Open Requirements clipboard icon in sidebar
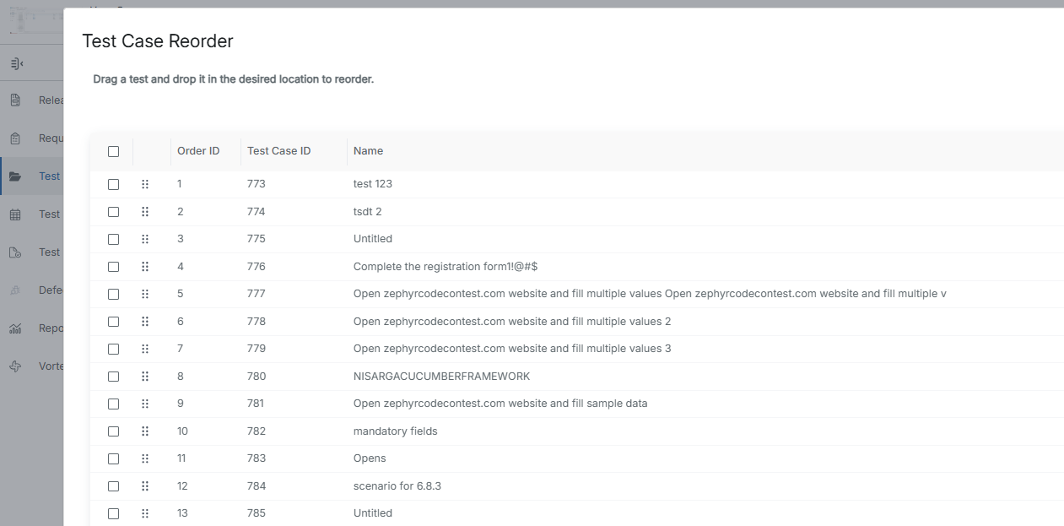Image resolution: width=1064 pixels, height=526 pixels. tap(15, 138)
